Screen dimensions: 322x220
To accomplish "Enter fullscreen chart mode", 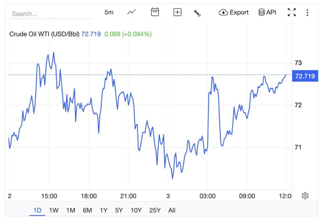I will click(291, 13).
